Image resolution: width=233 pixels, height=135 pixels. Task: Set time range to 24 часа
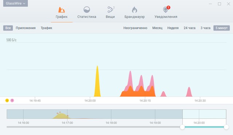coord(189,28)
